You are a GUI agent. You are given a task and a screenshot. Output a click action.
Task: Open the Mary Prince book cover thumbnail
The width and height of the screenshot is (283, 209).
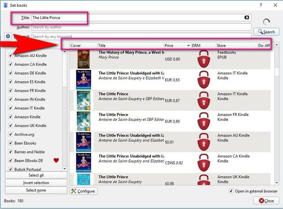pyautogui.click(x=84, y=59)
